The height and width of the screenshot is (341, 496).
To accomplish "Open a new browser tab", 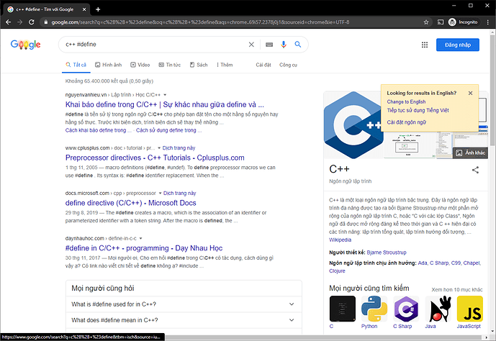I will (x=98, y=9).
